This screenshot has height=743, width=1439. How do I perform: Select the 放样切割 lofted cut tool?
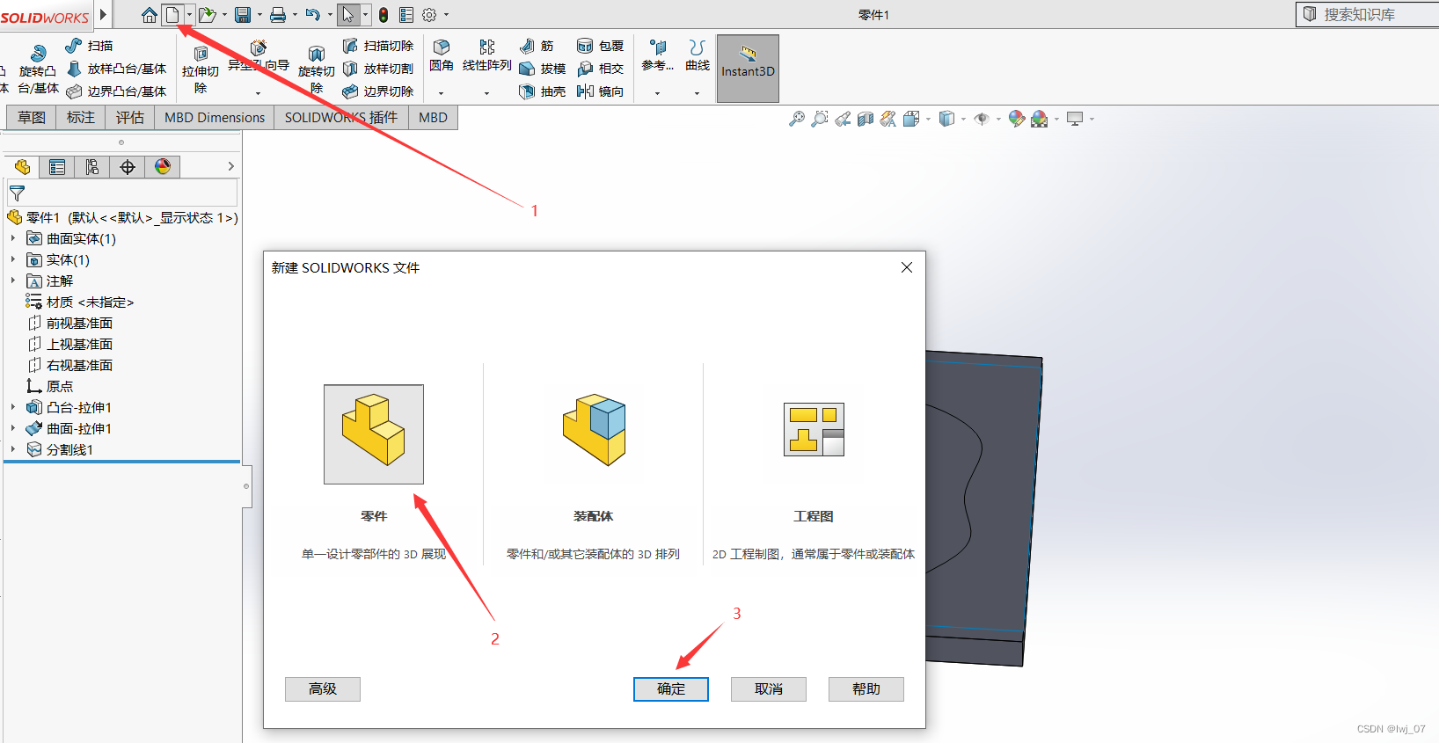(x=377, y=69)
